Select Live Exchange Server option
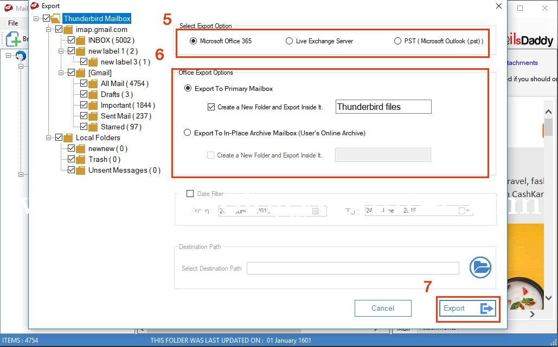The image size is (558, 347). pyautogui.click(x=289, y=41)
